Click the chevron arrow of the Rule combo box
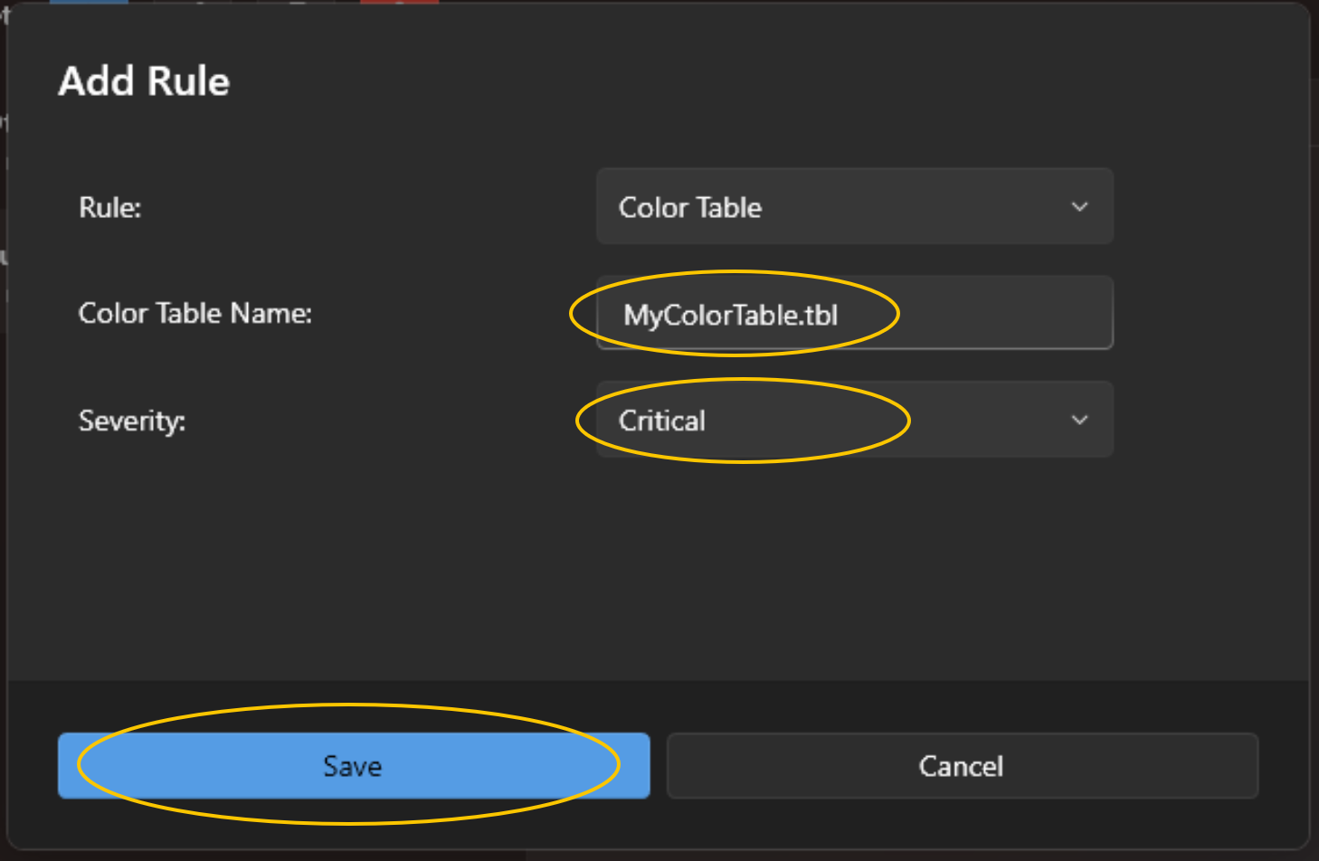 coord(1079,207)
